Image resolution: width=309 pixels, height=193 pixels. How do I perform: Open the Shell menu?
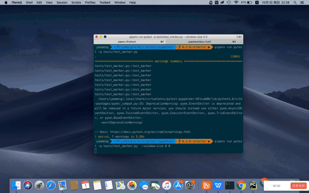[29, 3]
